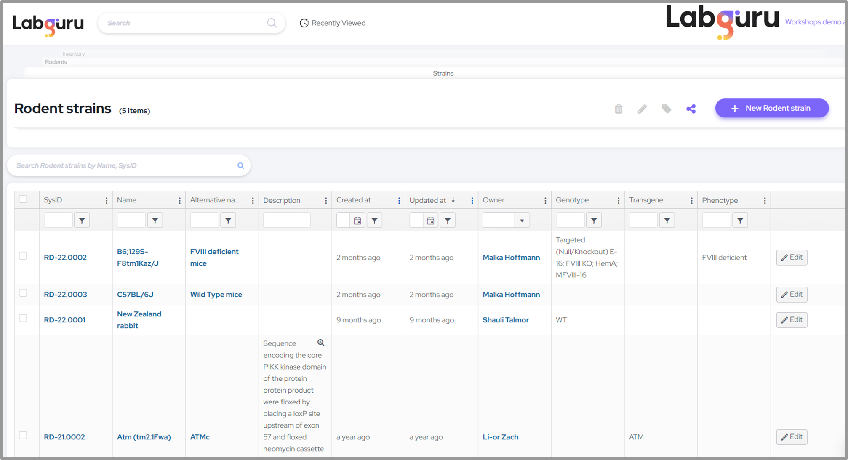
Task: Click the pencil bulk edit icon
Action: coord(642,109)
